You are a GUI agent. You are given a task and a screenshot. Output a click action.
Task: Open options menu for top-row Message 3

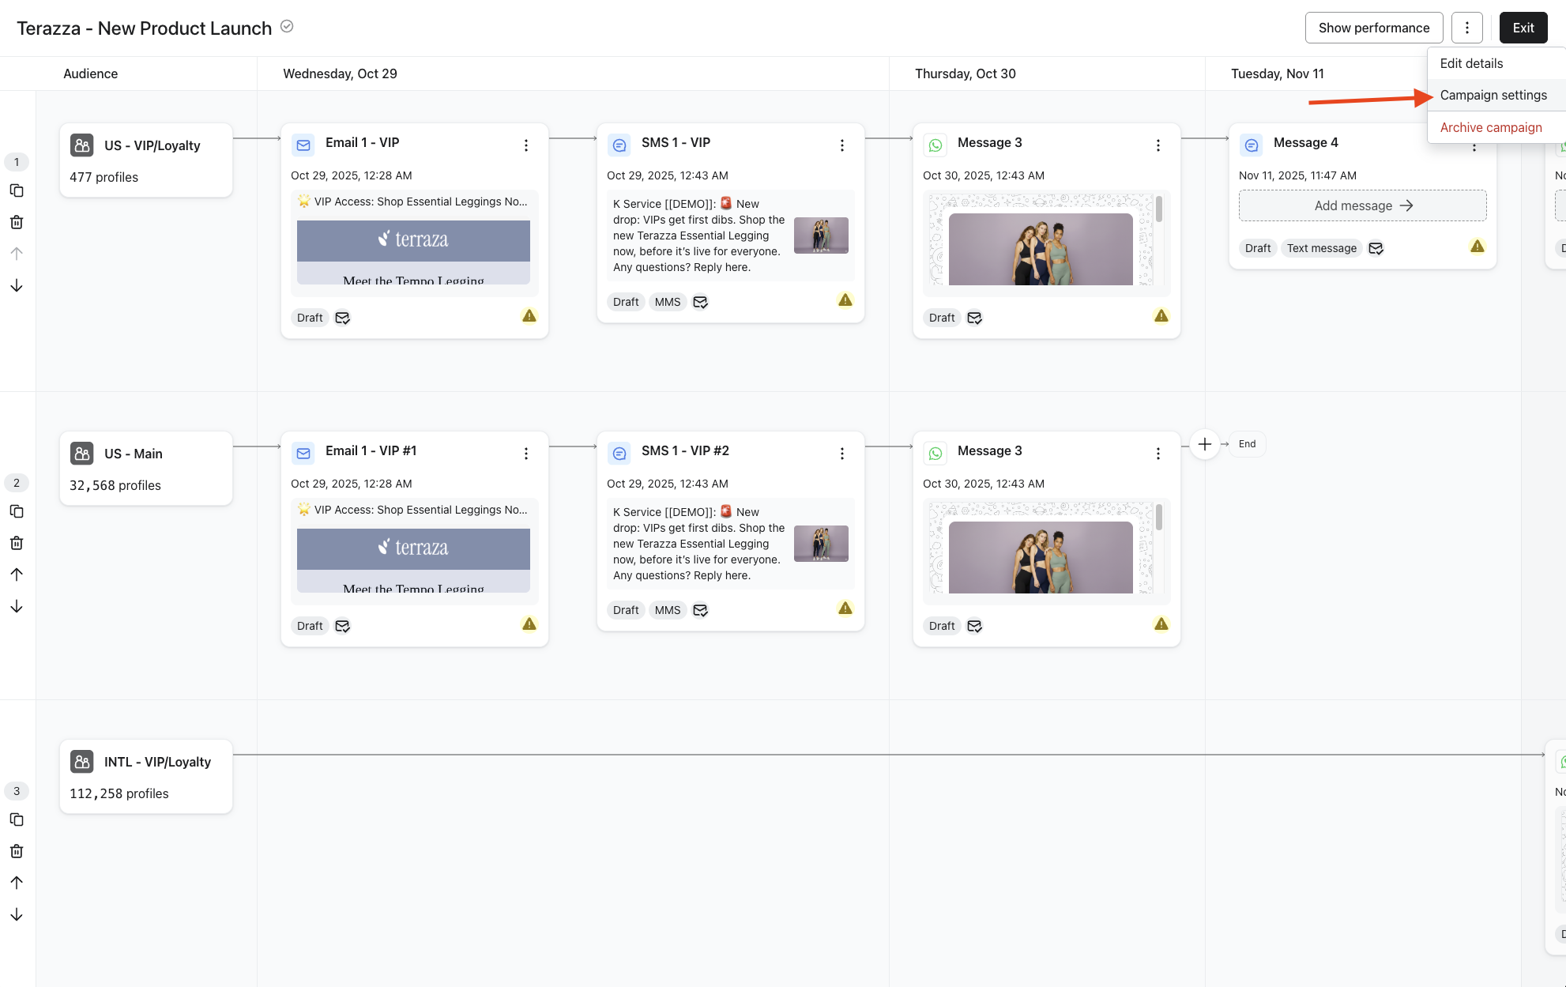(x=1158, y=145)
